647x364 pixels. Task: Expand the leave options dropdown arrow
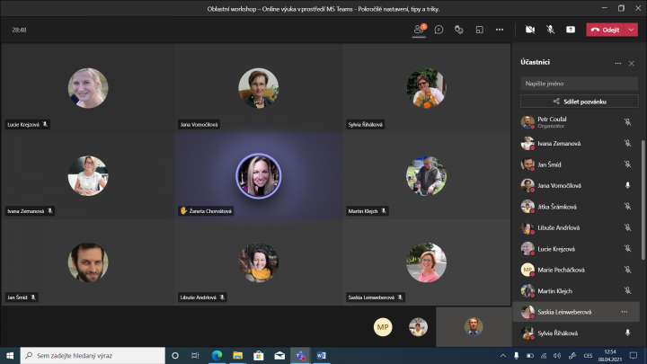click(632, 30)
